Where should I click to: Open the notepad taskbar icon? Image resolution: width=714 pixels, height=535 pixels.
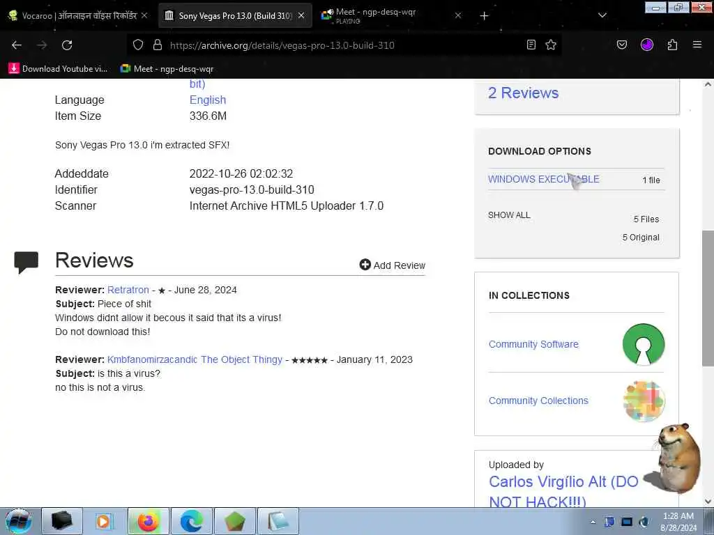(x=278, y=521)
